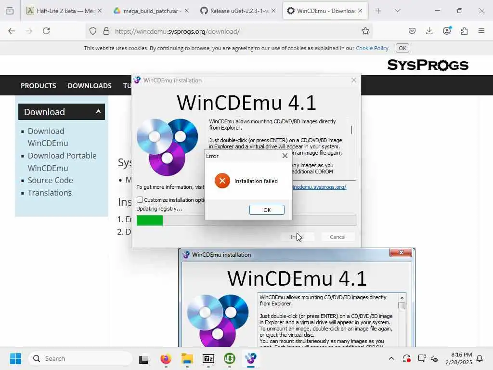Click the scrollbar thumb in the upper installer description

tap(351, 130)
